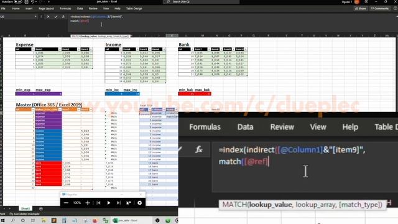
Task: Open Magnifier settings gear
Action: coord(139,203)
